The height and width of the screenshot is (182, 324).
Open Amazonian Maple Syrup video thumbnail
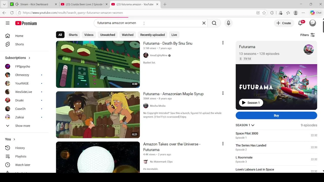click(x=98, y=115)
